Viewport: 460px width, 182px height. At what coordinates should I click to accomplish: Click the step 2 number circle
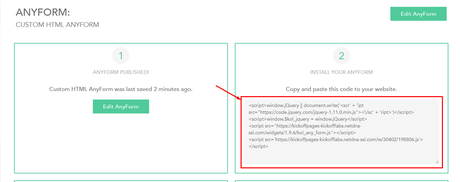342,56
